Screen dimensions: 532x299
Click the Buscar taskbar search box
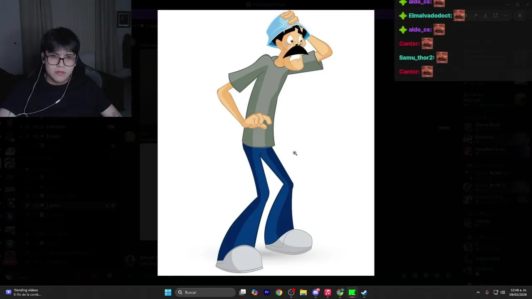[206, 292]
